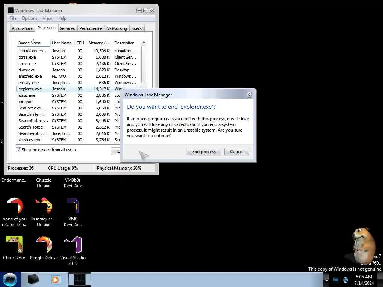Screen dimensions: 383x287
Task: Select the SearchIndexe... process
Action: pos(68,121)
